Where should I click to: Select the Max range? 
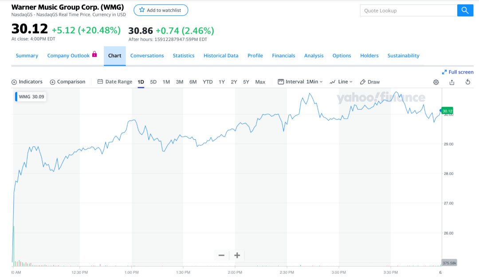tap(260, 82)
